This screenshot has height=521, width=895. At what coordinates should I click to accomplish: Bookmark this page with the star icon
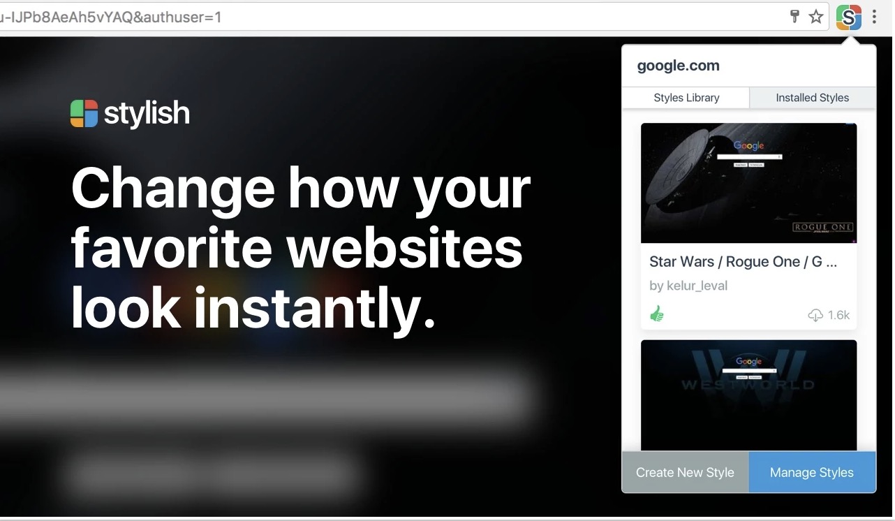tap(816, 17)
